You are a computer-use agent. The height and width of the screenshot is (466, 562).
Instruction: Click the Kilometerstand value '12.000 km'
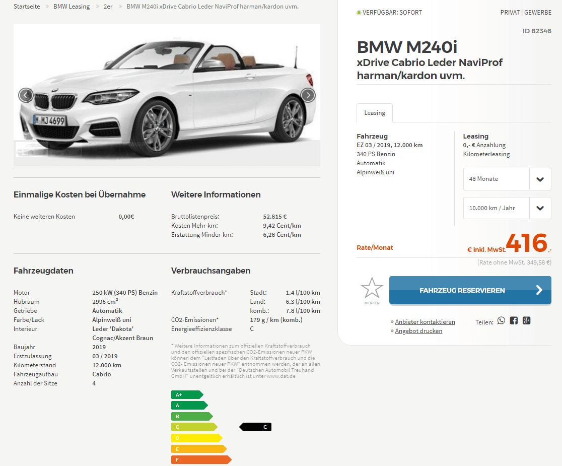click(107, 365)
